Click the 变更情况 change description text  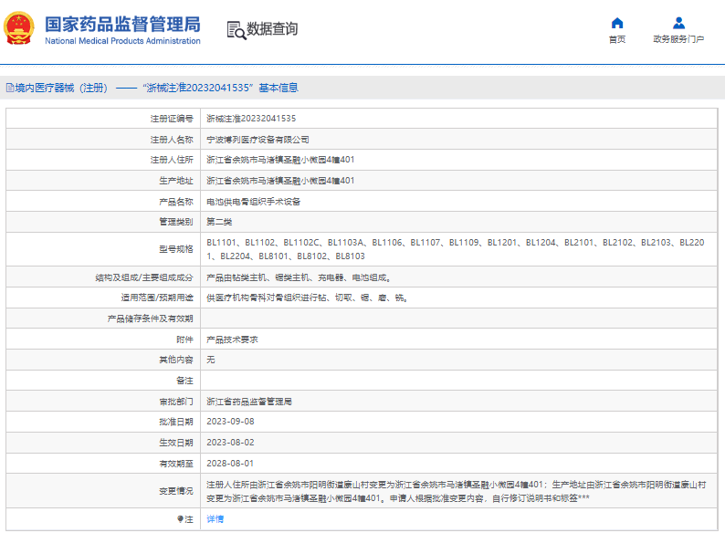coord(456,491)
